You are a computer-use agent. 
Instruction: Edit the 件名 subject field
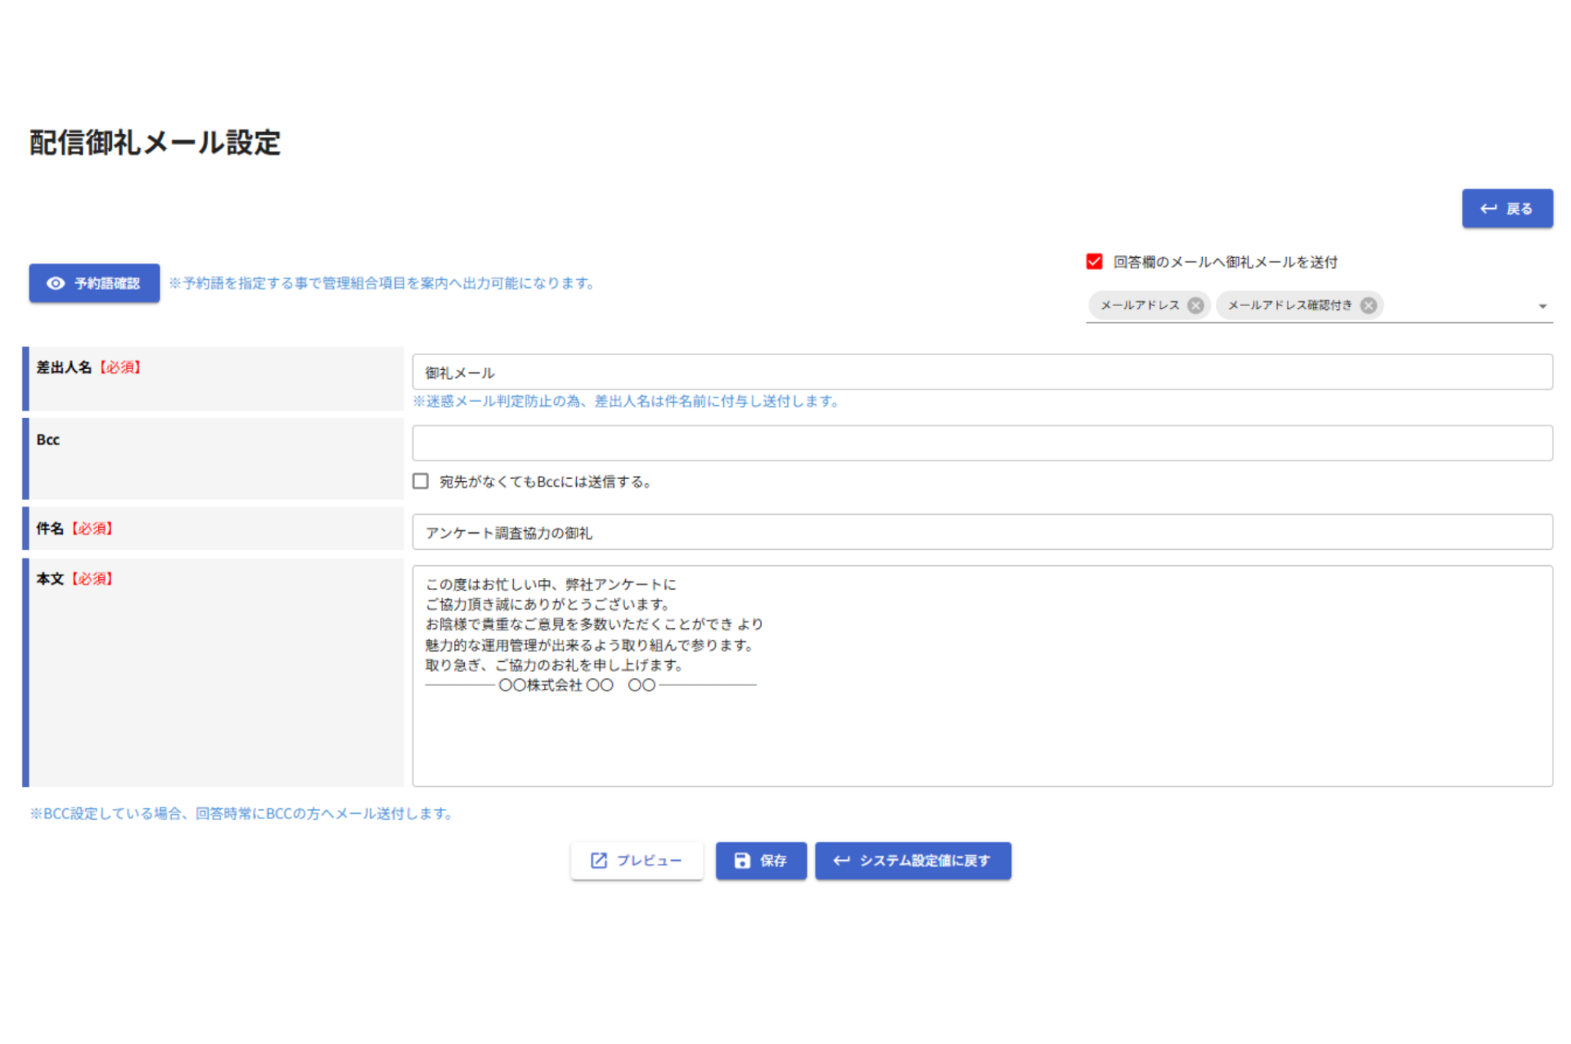click(x=982, y=532)
